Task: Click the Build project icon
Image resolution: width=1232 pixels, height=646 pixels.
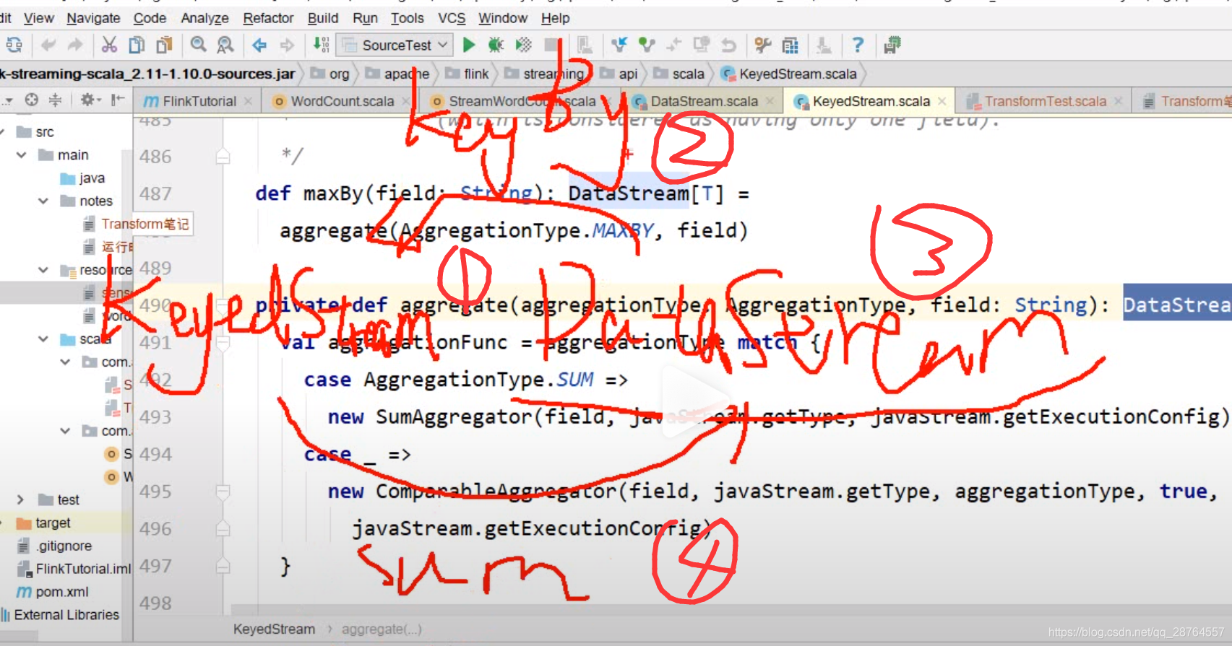Action: [x=321, y=45]
